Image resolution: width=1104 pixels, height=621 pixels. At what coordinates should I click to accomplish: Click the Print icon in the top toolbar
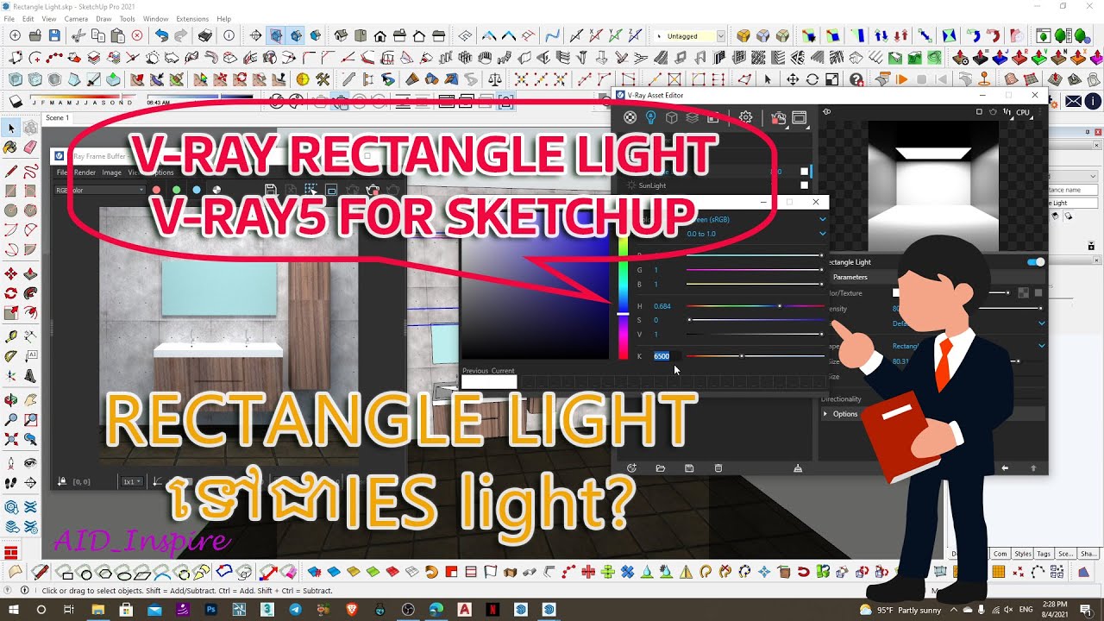click(204, 36)
